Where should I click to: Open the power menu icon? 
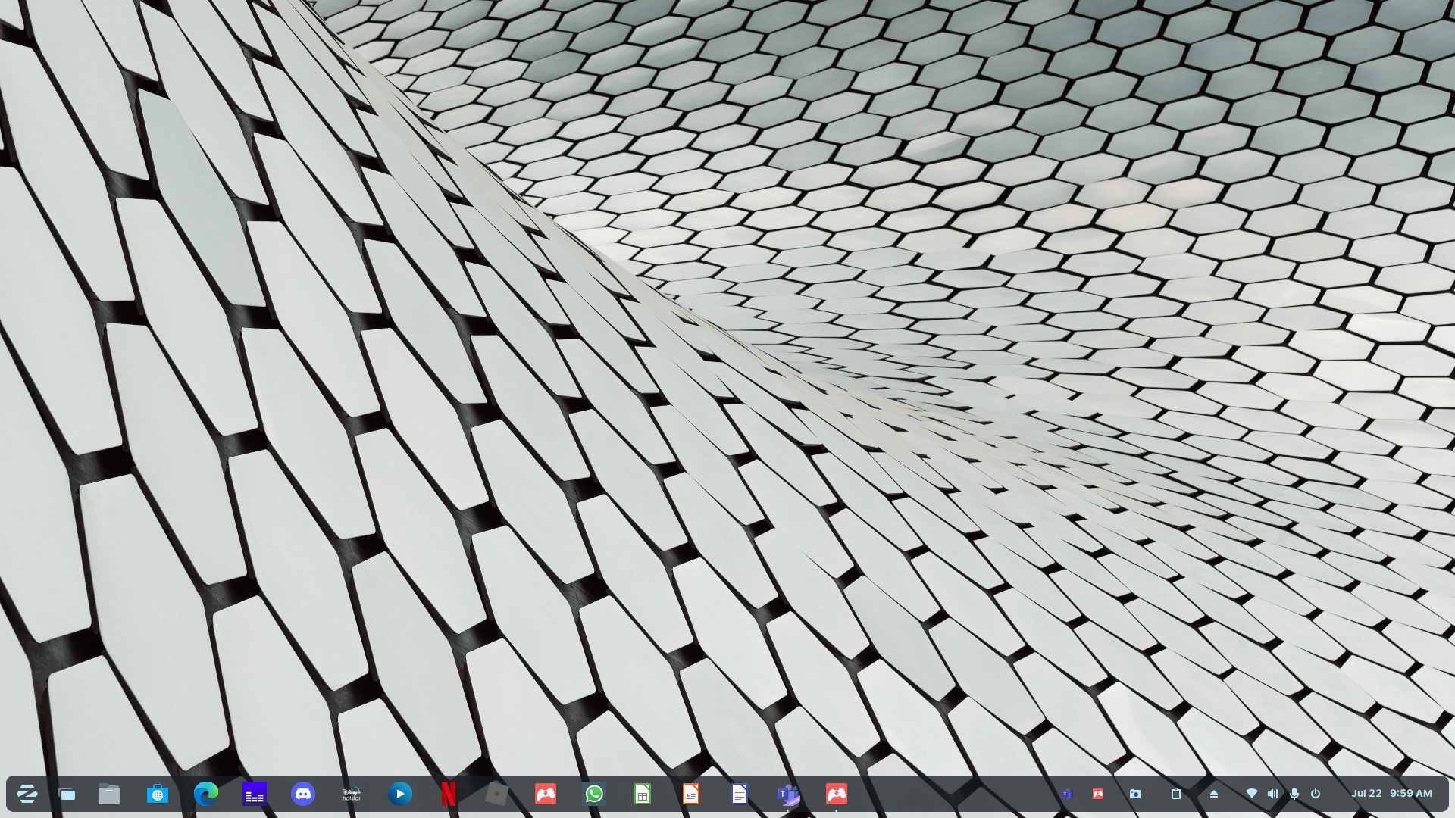pos(1316,794)
